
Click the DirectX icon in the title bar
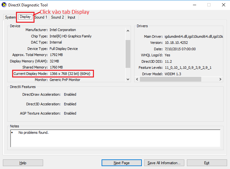4,5
